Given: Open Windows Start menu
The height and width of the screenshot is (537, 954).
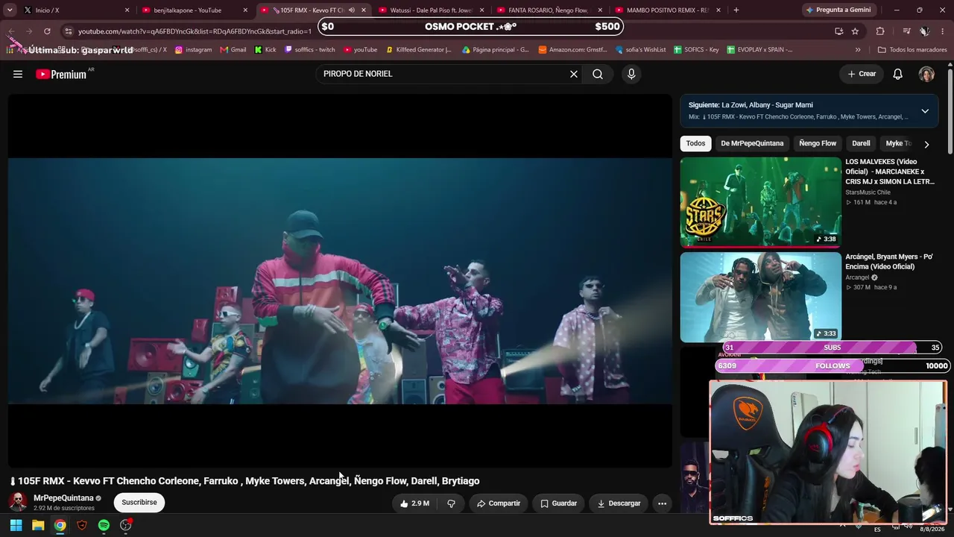Looking at the screenshot, I should pyautogui.click(x=16, y=525).
